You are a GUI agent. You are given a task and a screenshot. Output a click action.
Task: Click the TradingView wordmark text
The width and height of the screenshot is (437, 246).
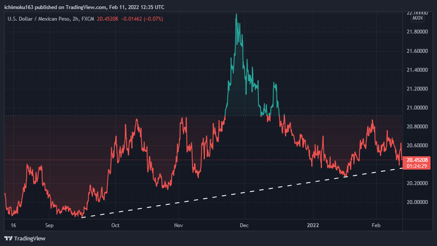30,239
